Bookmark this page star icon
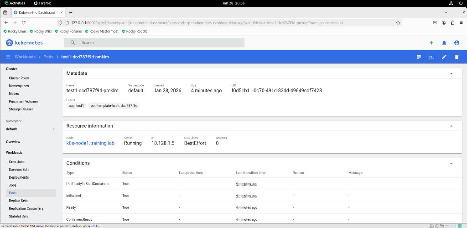Image resolution: width=467 pixels, height=228 pixels. coord(398,23)
